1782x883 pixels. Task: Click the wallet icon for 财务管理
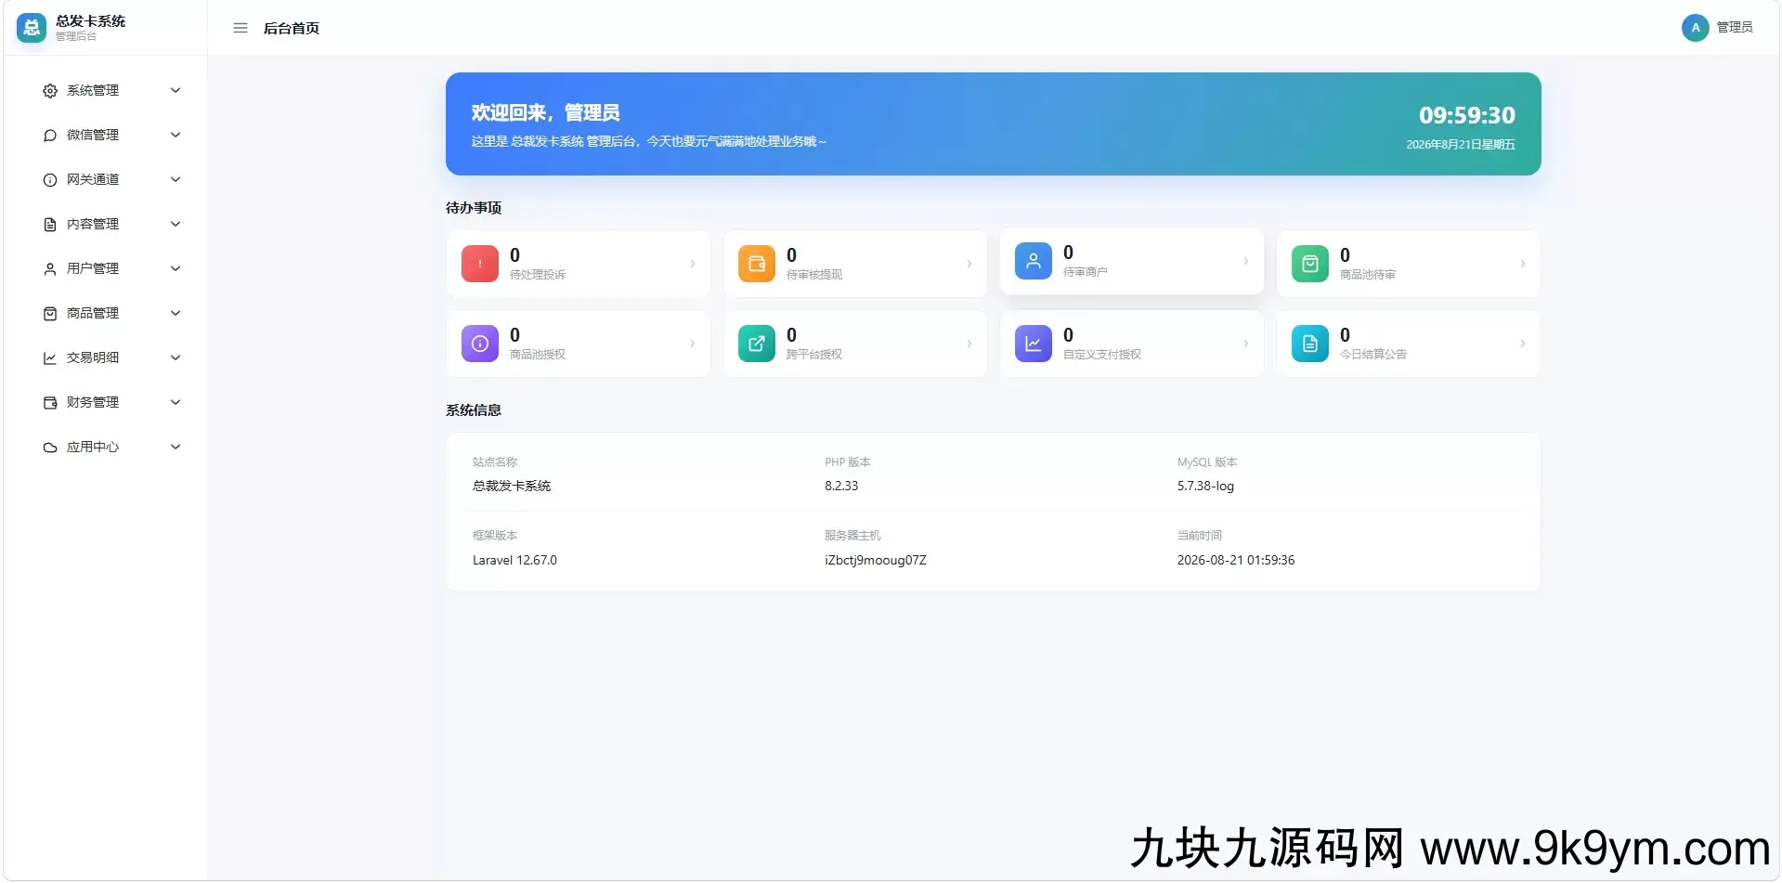pos(50,403)
